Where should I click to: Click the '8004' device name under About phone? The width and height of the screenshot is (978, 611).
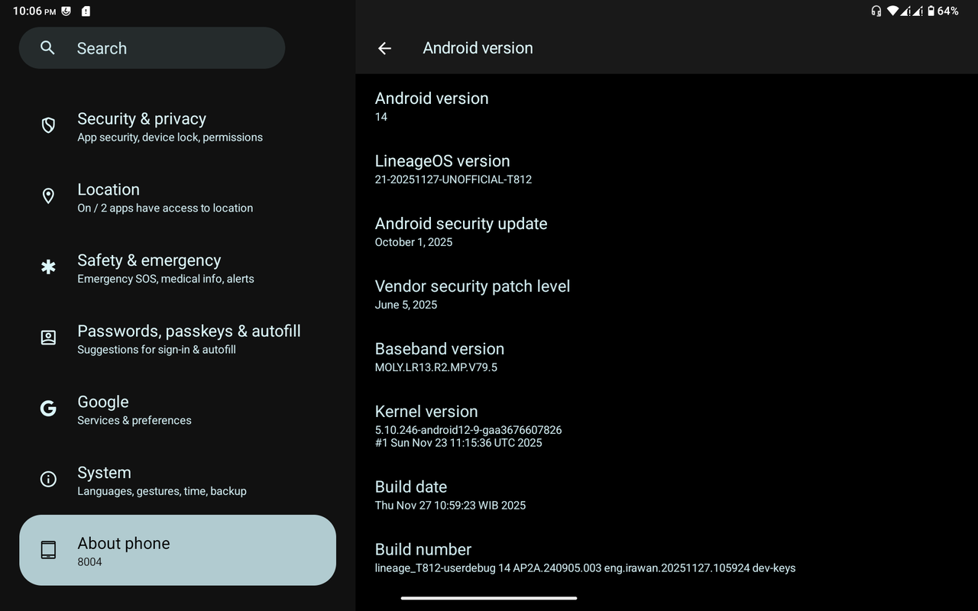pos(89,562)
